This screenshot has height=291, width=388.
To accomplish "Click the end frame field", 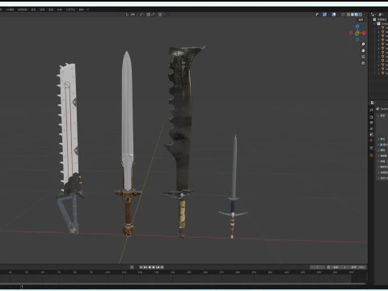I will click(357, 267).
